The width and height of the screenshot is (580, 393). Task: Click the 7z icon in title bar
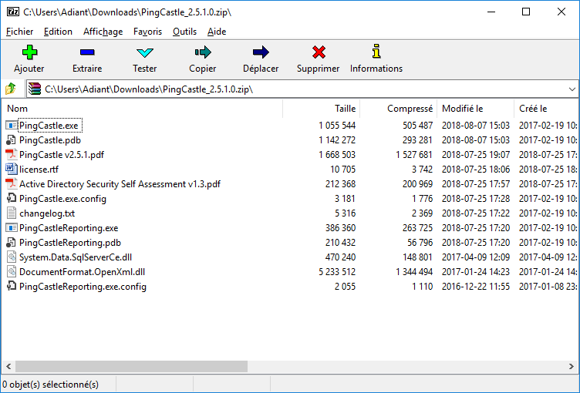[12, 12]
